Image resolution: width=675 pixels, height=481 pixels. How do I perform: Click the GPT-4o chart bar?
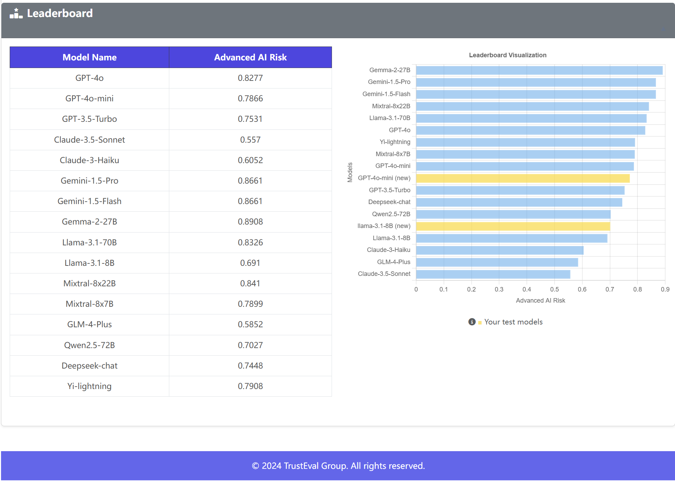[x=531, y=130]
